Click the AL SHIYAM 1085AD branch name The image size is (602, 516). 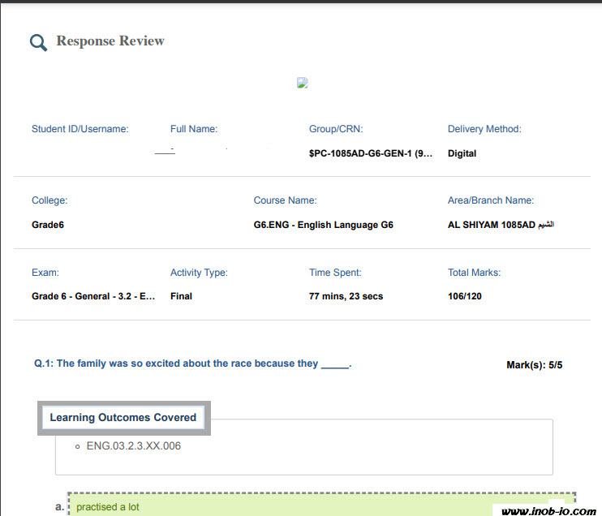501,225
